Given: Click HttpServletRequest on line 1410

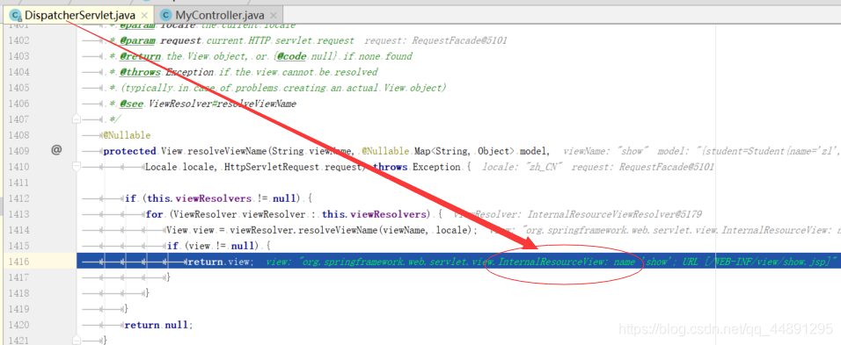Looking at the screenshot, I should (272, 167).
